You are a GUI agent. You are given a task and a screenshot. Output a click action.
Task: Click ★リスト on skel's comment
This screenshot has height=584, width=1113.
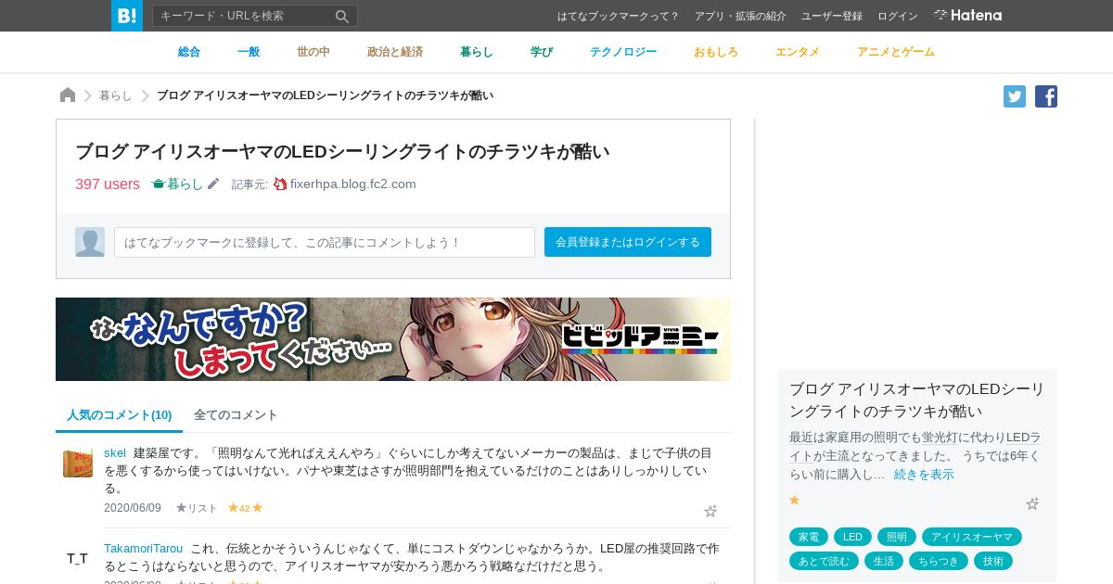[197, 508]
